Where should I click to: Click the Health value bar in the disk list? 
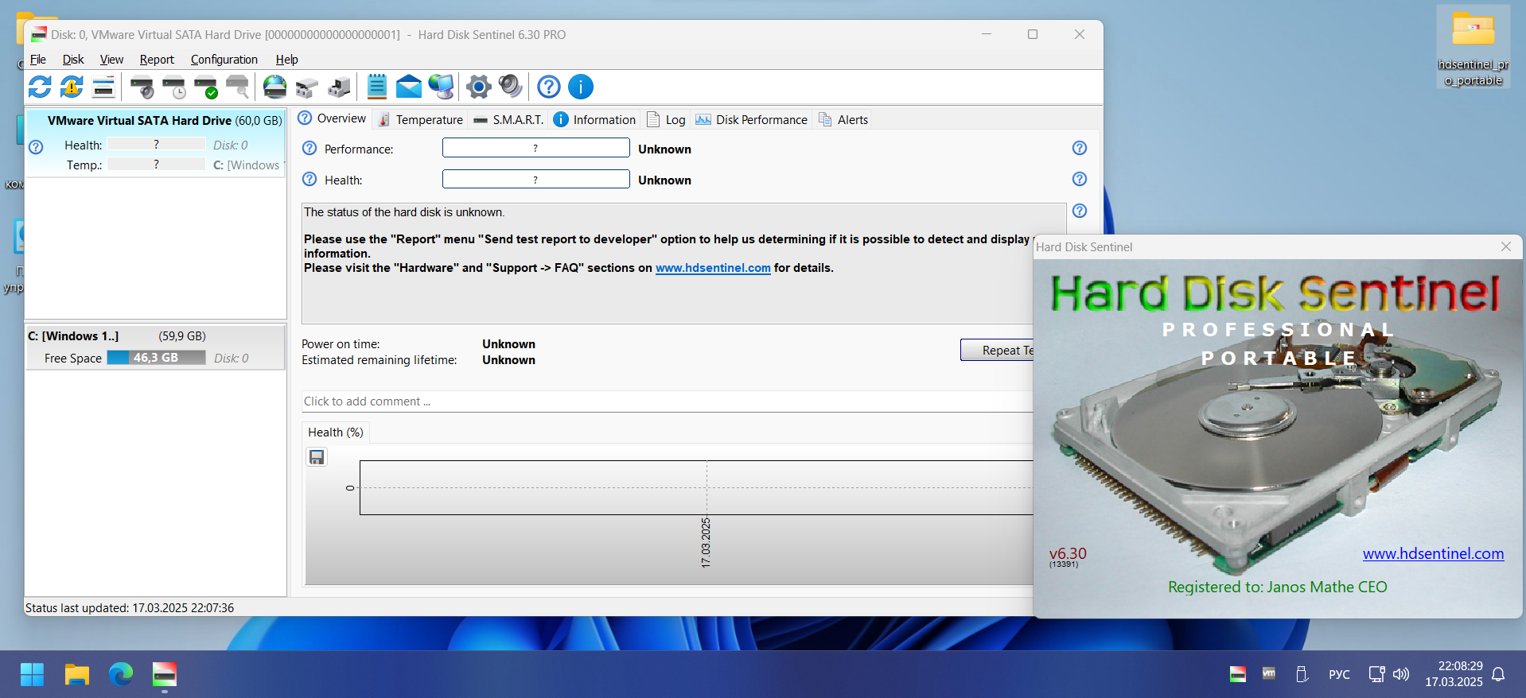156,144
